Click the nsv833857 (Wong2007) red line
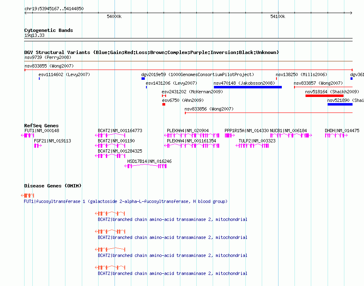This screenshot has width=364, height=286. coord(323,87)
